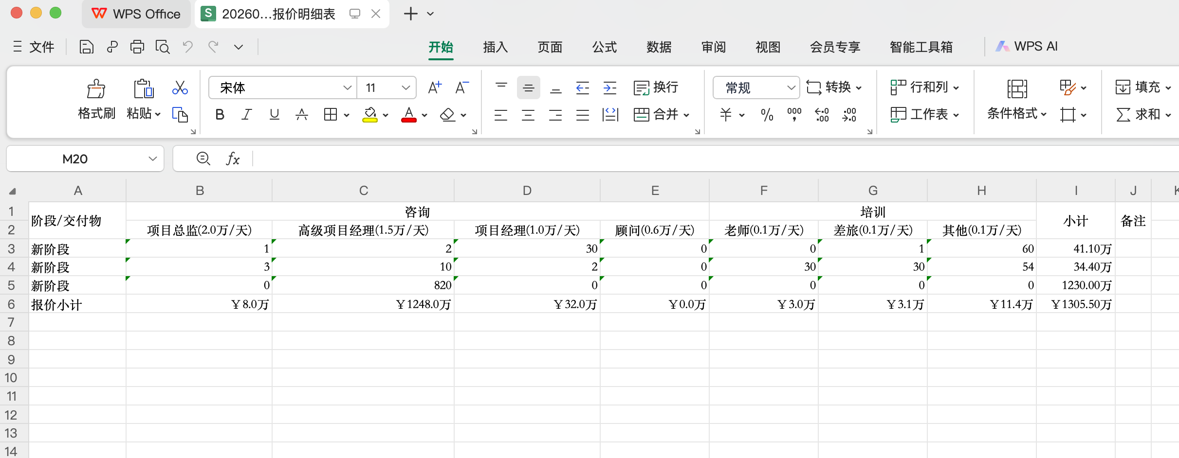The image size is (1179, 458).
Task: Click the Save icon in quick toolbar
Action: [86, 47]
